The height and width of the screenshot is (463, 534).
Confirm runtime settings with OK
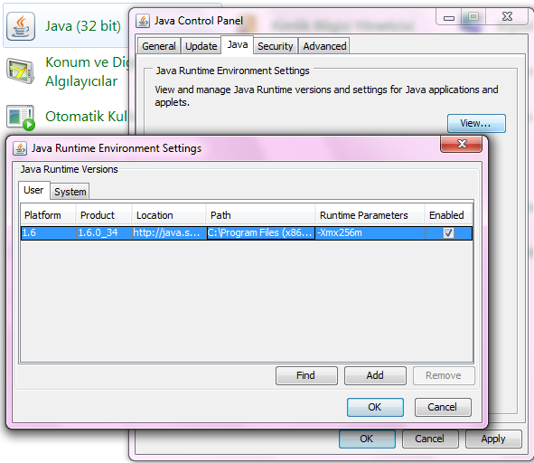click(375, 407)
